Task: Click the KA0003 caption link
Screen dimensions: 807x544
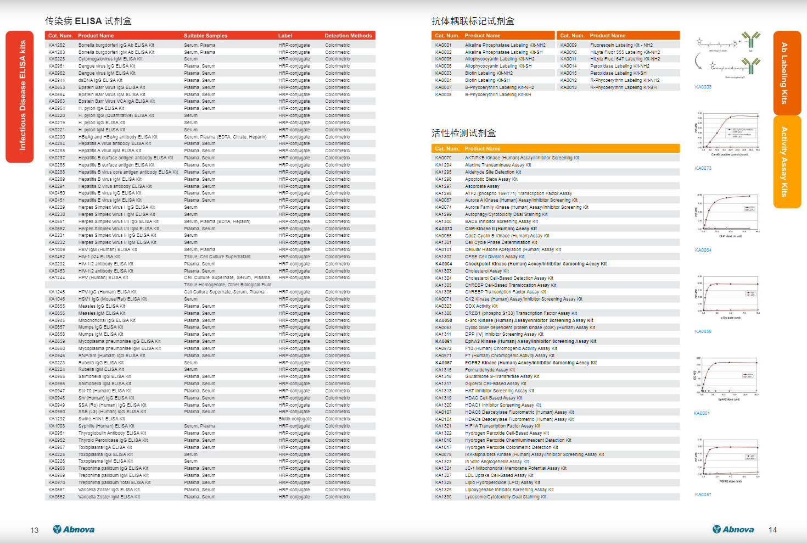Action: pos(703,87)
